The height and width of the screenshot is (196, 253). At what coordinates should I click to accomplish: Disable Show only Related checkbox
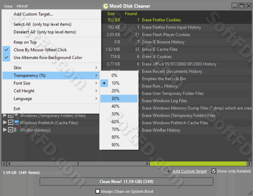click(214, 171)
